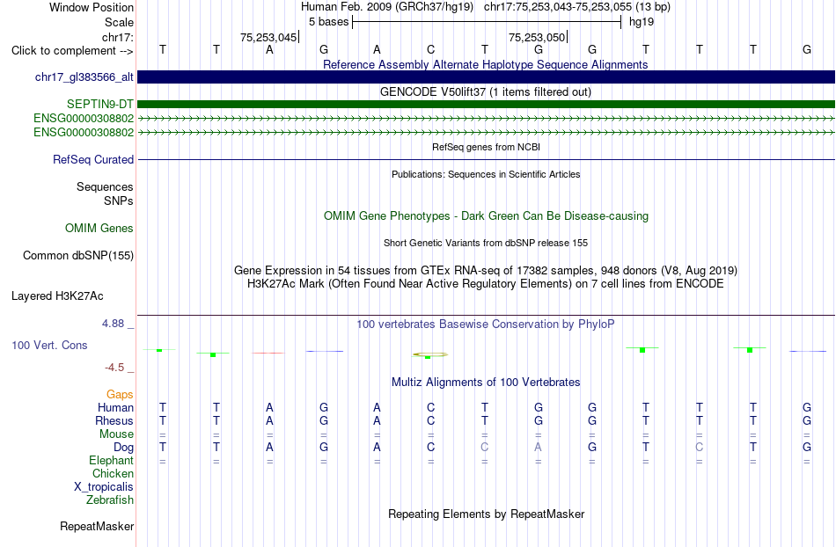Open the 'RefSeq genes from NCBI' track title
The image size is (836, 547).
486,147
